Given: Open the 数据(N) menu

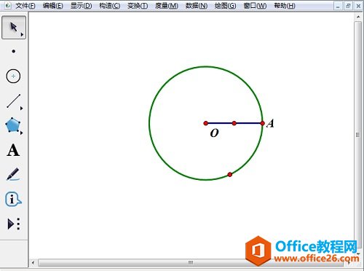Looking at the screenshot, I should pyautogui.click(x=197, y=6).
